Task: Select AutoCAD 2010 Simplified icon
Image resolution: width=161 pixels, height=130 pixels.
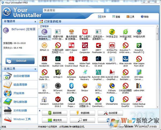Action: (112, 72)
